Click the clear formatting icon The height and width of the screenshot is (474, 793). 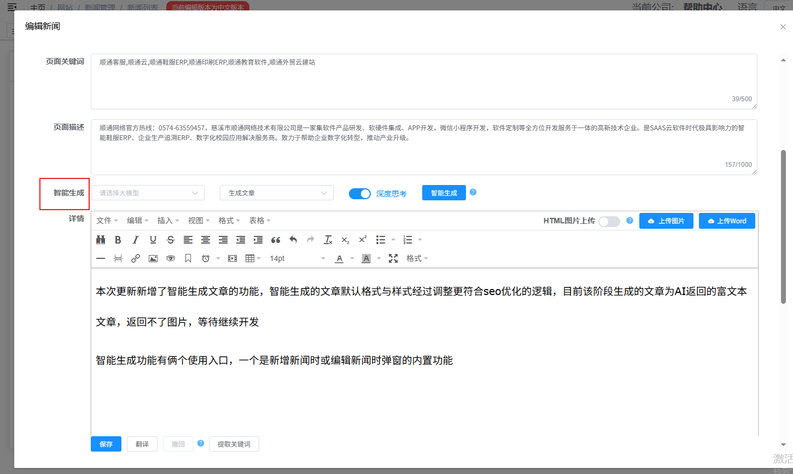pyautogui.click(x=328, y=240)
